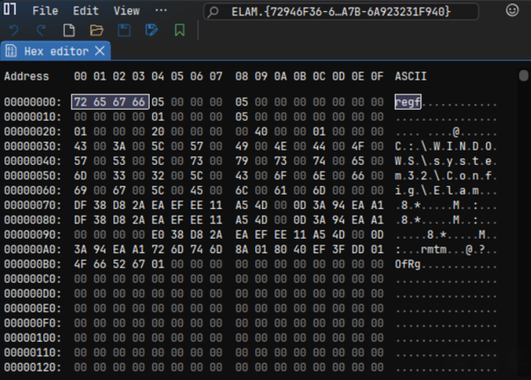This screenshot has width=531, height=380.
Task: Click the 0F column header
Action: 377,77
